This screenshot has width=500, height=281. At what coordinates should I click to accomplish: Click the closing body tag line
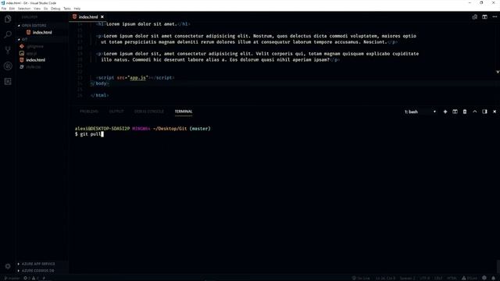pyautogui.click(x=99, y=84)
